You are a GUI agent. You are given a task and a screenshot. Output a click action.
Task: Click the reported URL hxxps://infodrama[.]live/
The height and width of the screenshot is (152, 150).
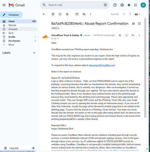tap(62, 129)
